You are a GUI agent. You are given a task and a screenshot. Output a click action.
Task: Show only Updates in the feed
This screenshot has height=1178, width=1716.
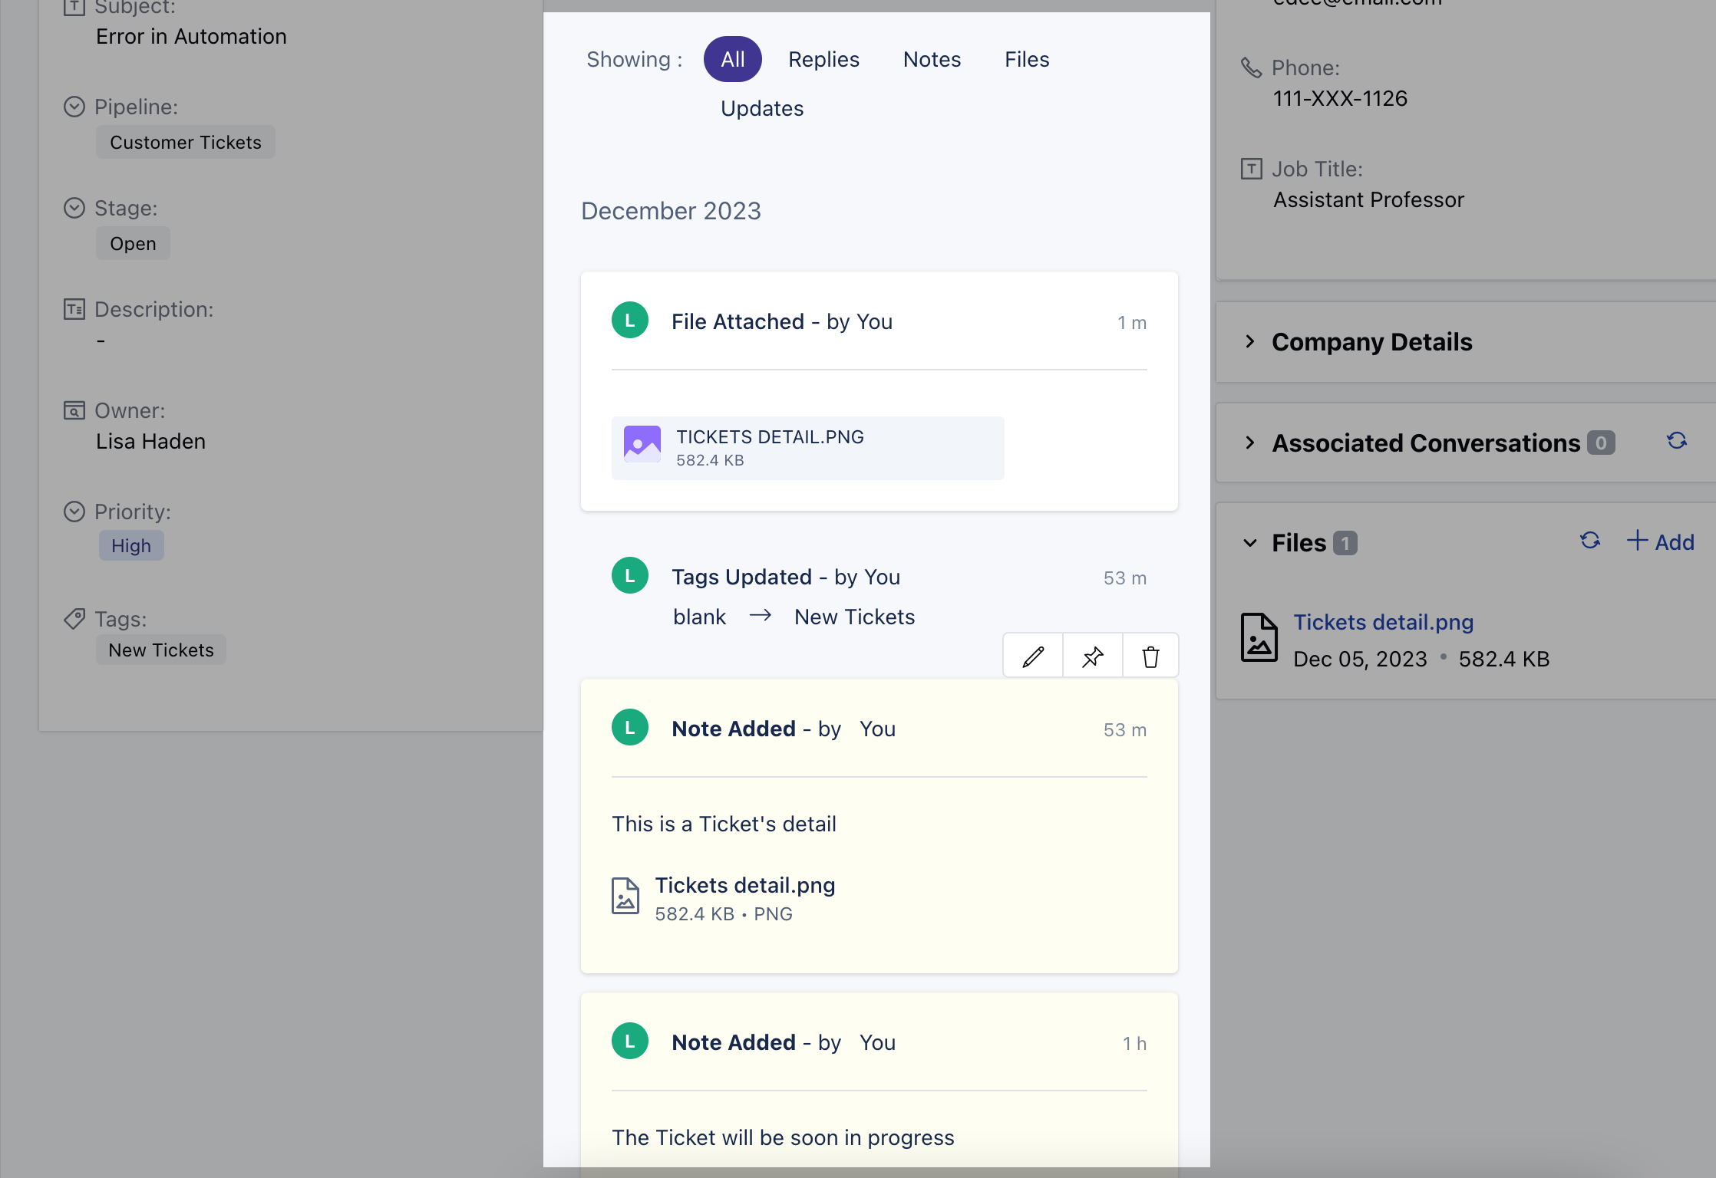[762, 109]
